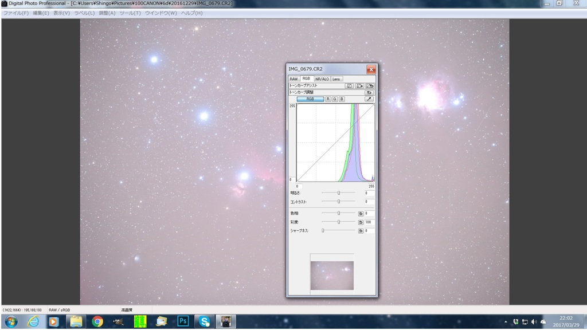The width and height of the screenshot is (587, 330).
Task: Click first tone curve assist icon
Action: pyautogui.click(x=349, y=86)
